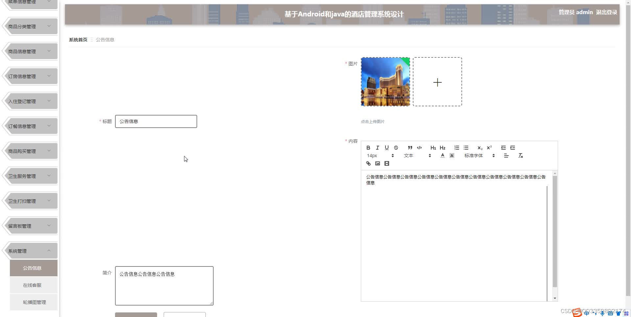This screenshot has height=317, width=631.
Task: Insert a code block in the editor
Action: (419, 148)
